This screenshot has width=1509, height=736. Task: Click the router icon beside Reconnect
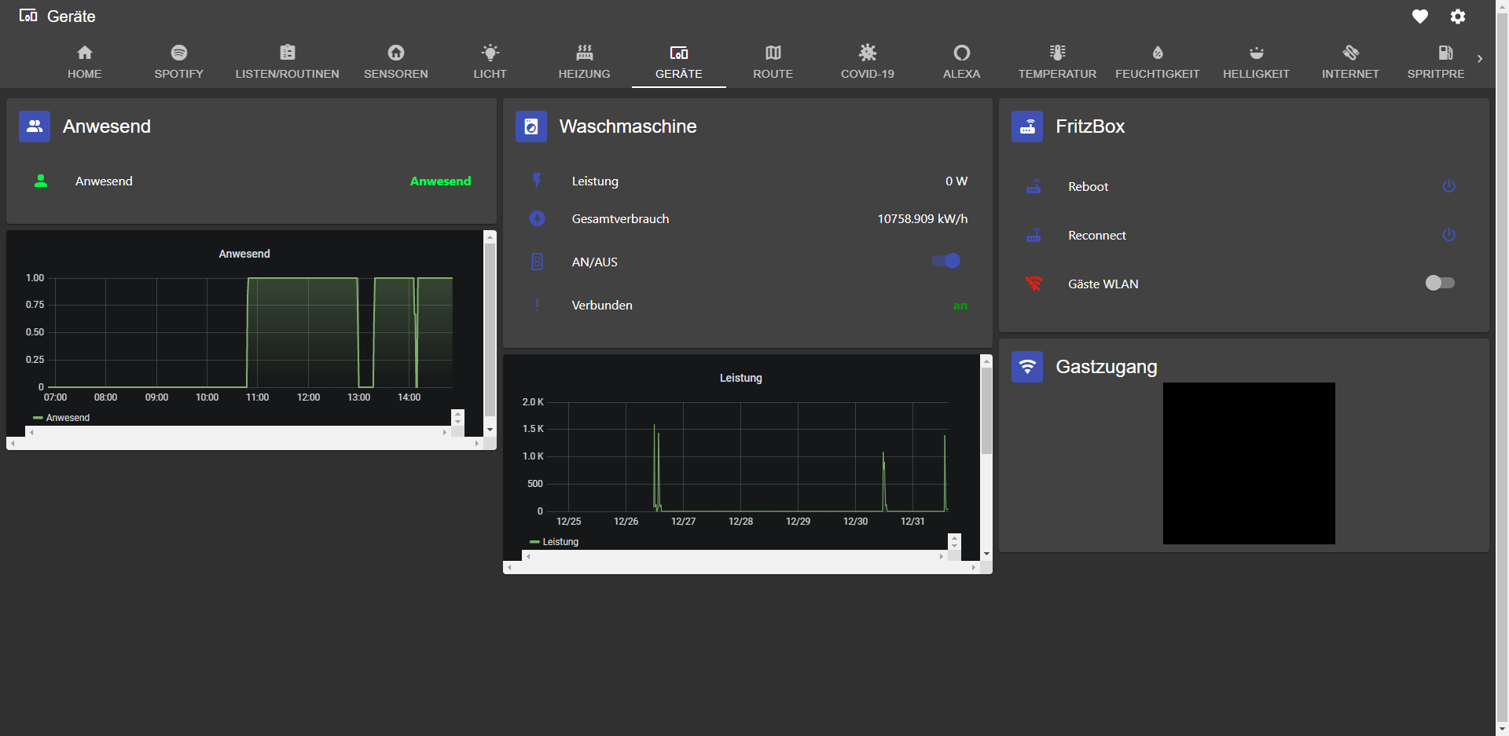(1034, 235)
